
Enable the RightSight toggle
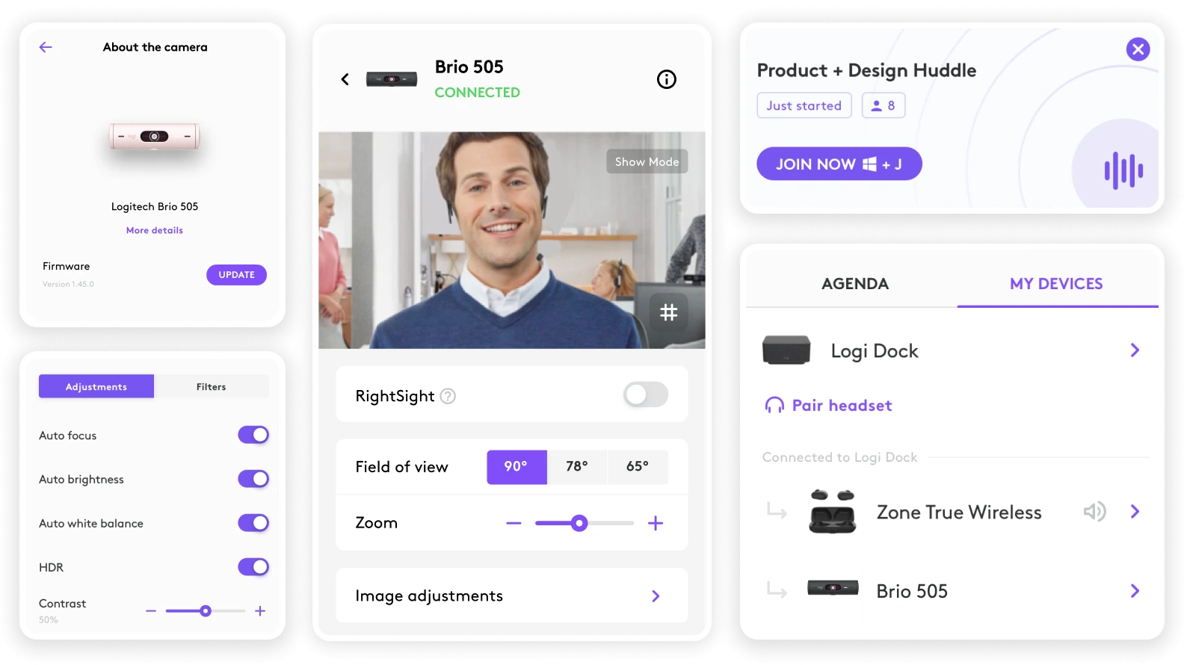point(646,395)
